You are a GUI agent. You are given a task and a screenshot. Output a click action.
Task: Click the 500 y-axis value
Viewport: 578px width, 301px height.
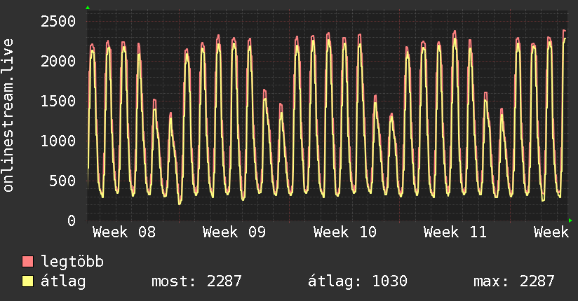click(62, 181)
